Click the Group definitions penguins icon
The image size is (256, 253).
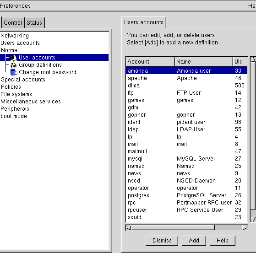pyautogui.click(x=14, y=65)
